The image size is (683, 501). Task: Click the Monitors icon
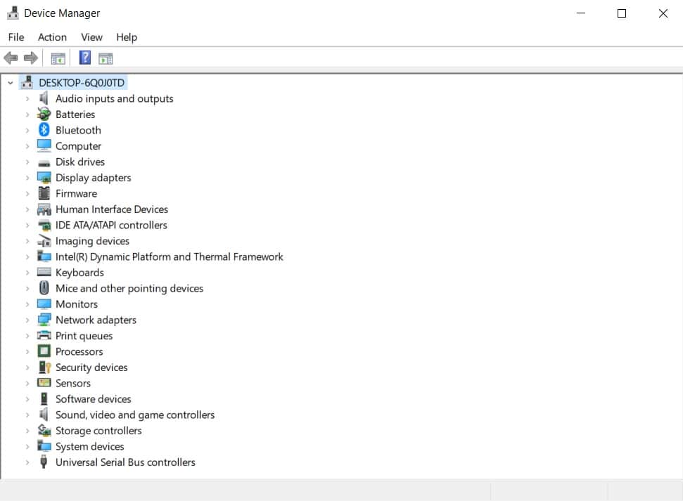coord(44,304)
